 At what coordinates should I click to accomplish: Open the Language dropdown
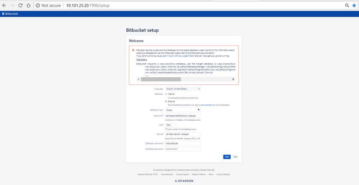click(x=183, y=89)
